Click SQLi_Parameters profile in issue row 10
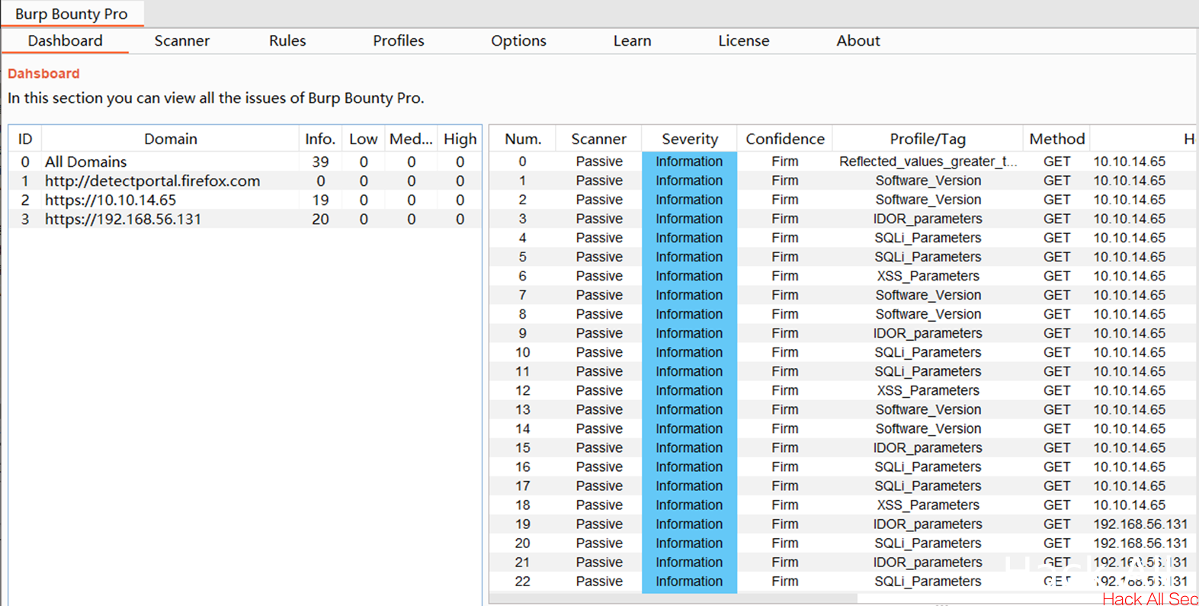Viewport: 1199px width, 606px height. tap(928, 352)
